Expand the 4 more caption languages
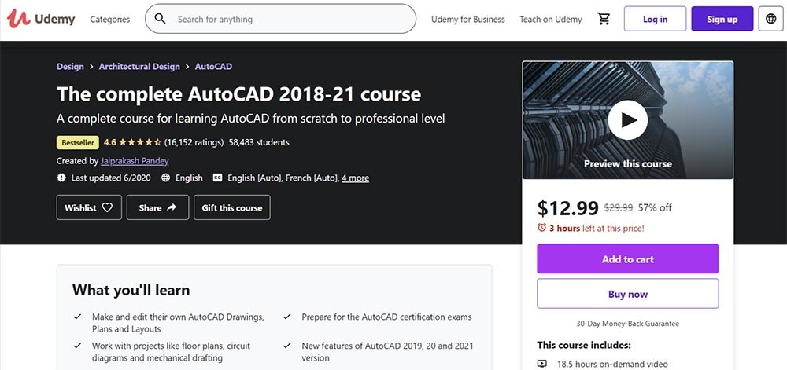This screenshot has width=787, height=370. pyautogui.click(x=356, y=178)
